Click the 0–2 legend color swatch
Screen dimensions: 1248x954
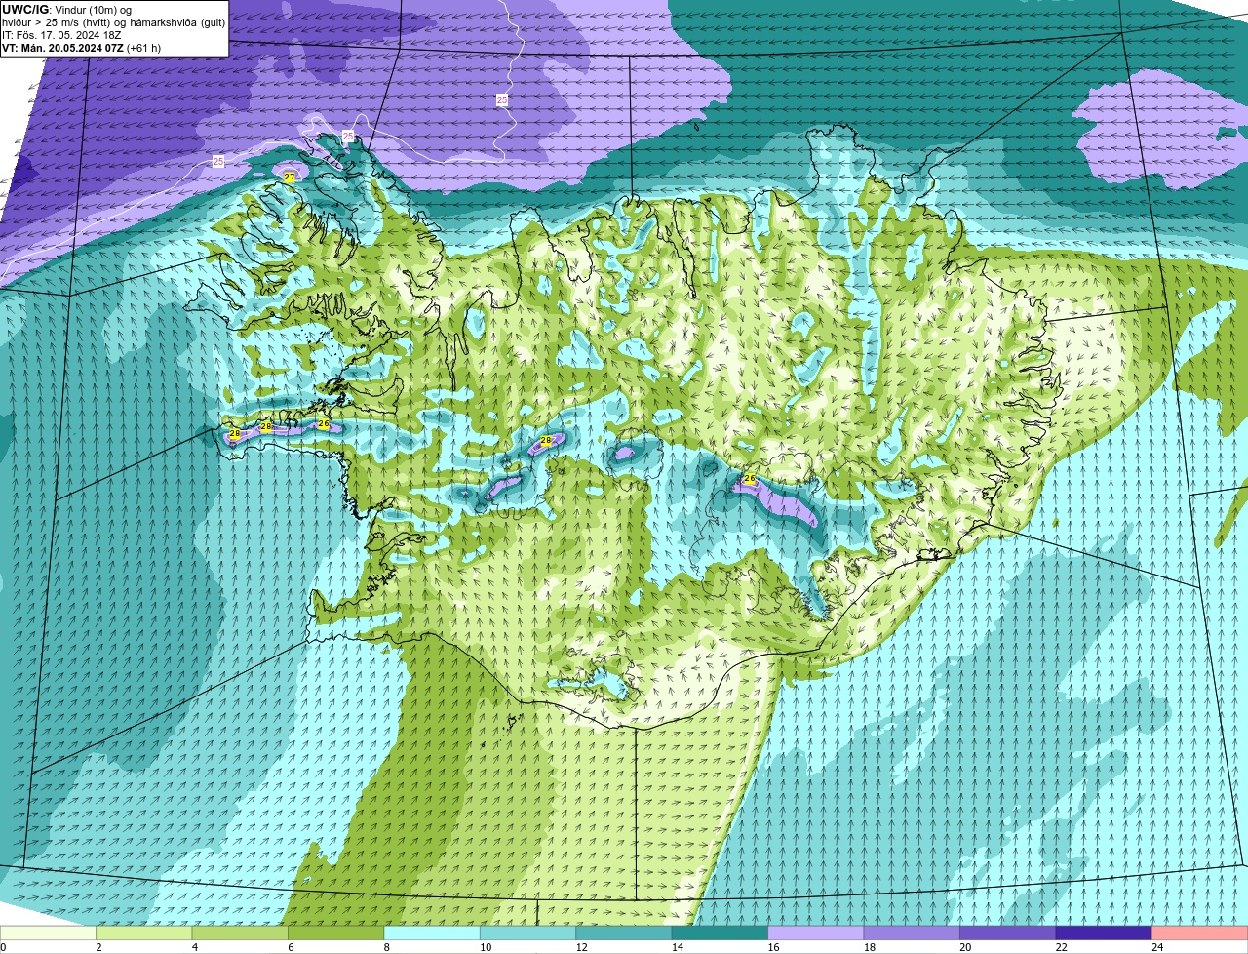[48, 934]
